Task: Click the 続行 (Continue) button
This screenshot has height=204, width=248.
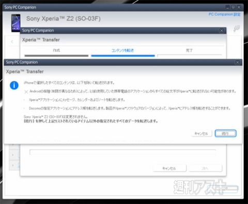Action: tap(225, 133)
